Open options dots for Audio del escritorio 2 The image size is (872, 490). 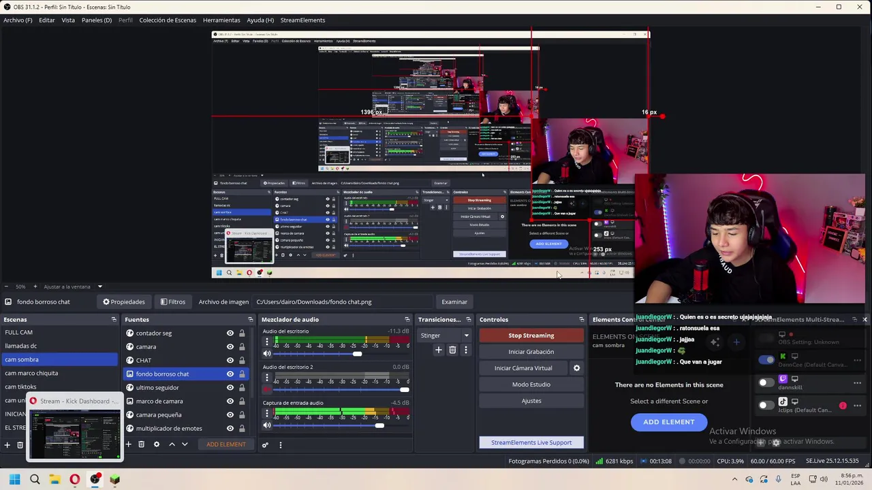(x=267, y=377)
